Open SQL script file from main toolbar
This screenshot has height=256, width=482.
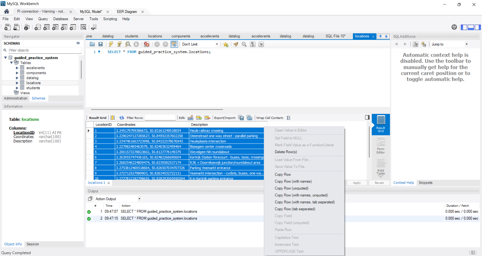(x=16, y=27)
